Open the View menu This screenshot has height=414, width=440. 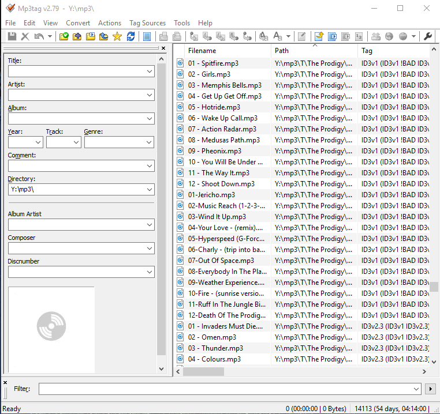tap(50, 23)
